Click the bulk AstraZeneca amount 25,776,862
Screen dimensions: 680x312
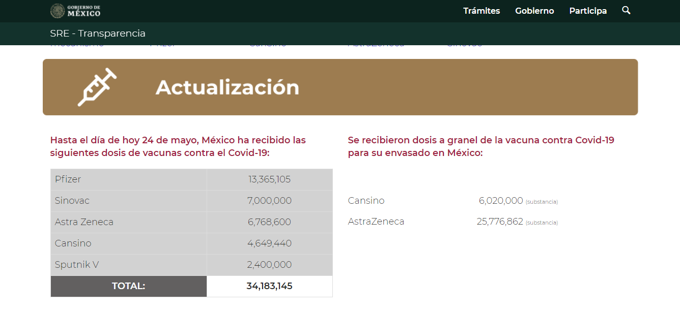(500, 222)
